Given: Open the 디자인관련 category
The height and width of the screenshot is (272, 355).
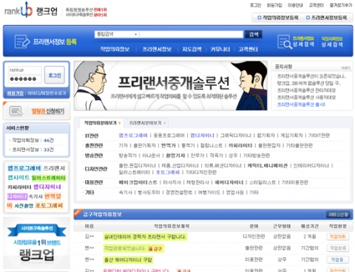Looking at the screenshot, I should (96, 169).
